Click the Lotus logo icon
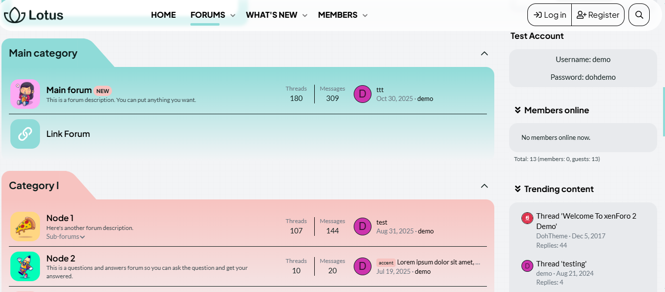665x292 pixels. pyautogui.click(x=15, y=15)
